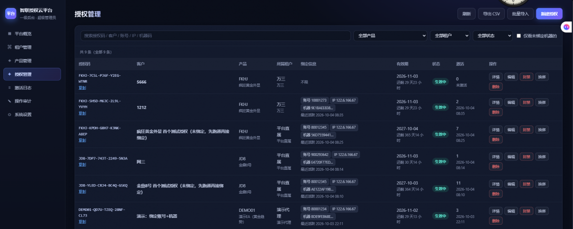Focus the 搜索授权码 search field
Image resolution: width=573 pixels, height=229 pixels.
coord(215,36)
